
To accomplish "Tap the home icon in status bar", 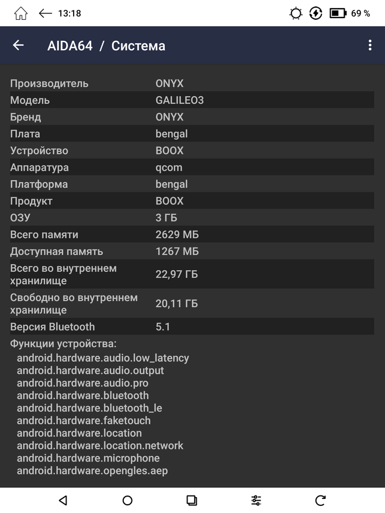I will coord(20,13).
